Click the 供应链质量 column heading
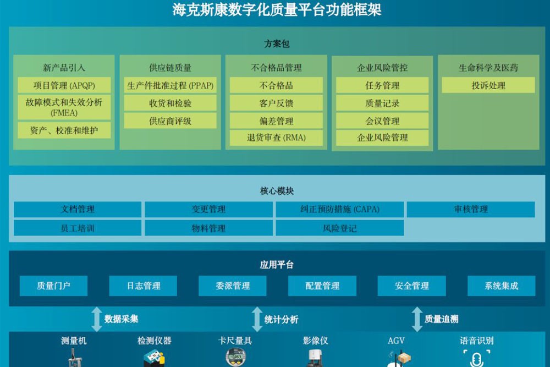The width and height of the screenshot is (550, 367). click(x=170, y=67)
